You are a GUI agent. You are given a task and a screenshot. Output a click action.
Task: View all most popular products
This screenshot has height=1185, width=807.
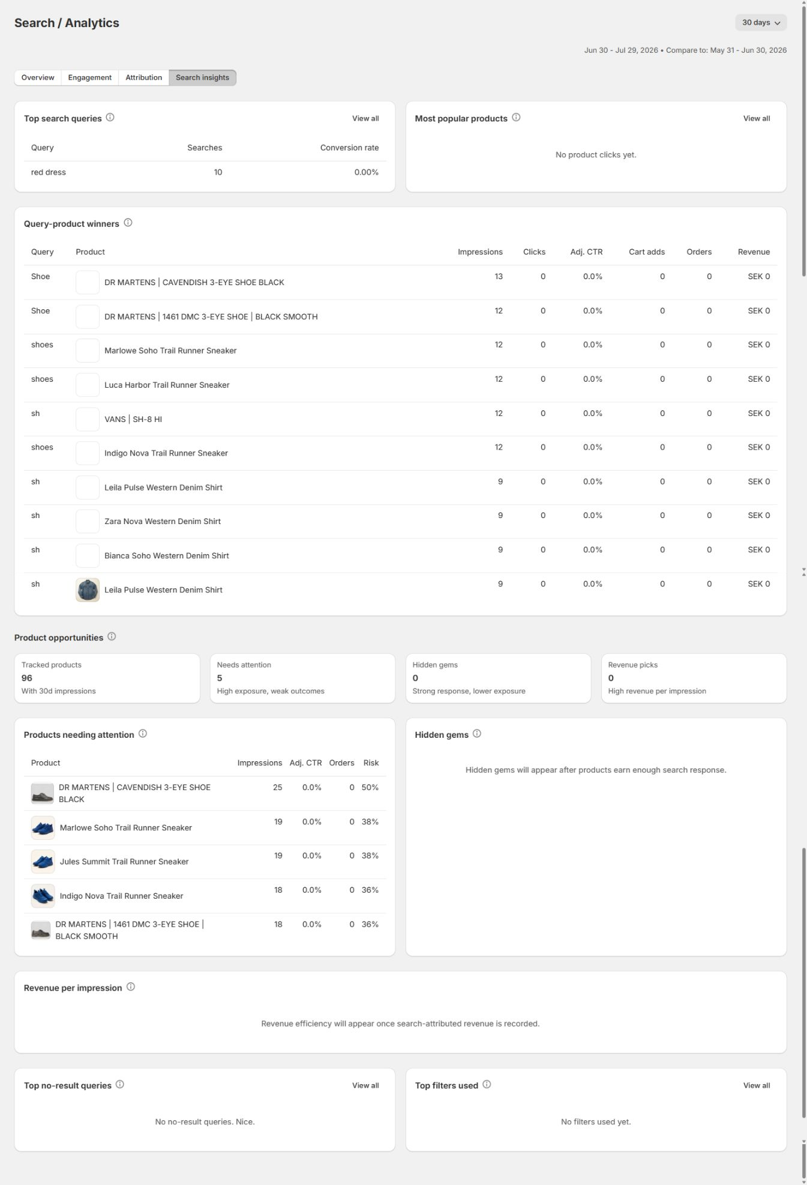coord(757,118)
